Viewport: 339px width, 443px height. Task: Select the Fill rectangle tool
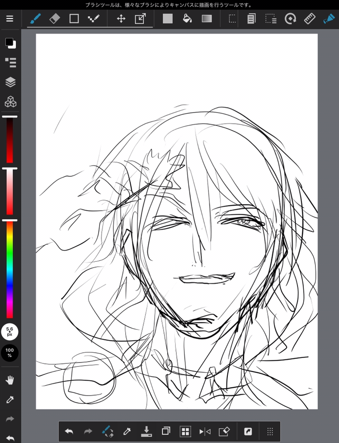pyautogui.click(x=168, y=19)
